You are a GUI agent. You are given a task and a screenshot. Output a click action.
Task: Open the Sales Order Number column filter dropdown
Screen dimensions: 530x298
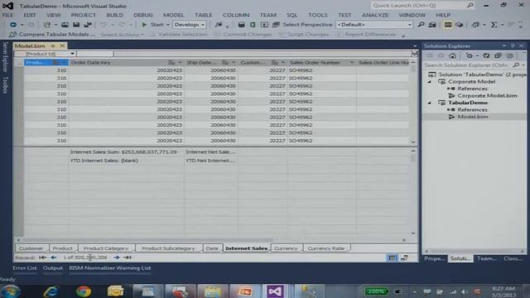[351, 63]
